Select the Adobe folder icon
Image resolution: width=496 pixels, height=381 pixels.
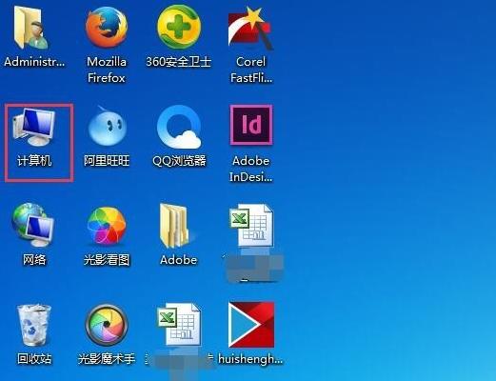[175, 226]
